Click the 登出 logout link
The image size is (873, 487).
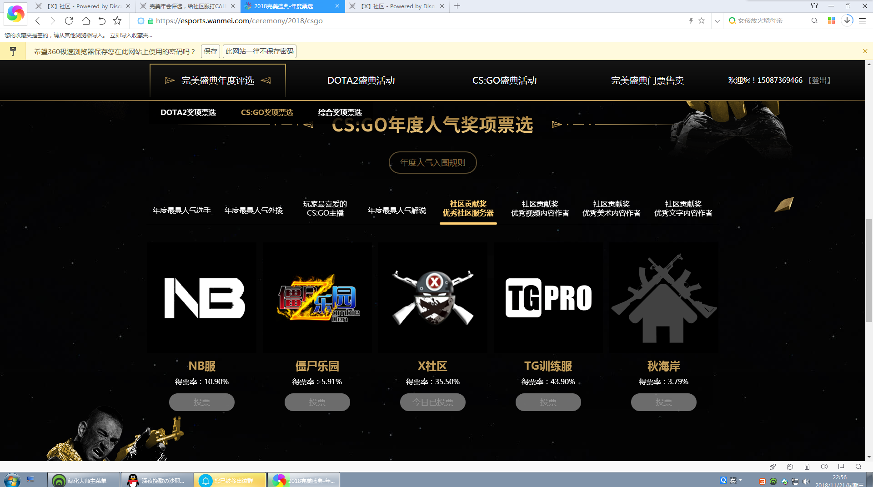tap(819, 80)
